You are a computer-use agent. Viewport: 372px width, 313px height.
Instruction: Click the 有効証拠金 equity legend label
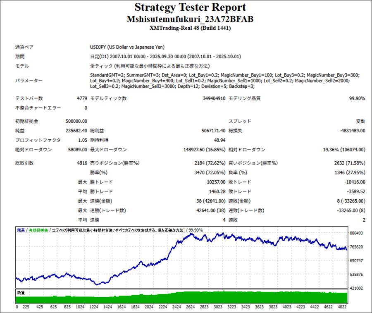tap(37, 230)
